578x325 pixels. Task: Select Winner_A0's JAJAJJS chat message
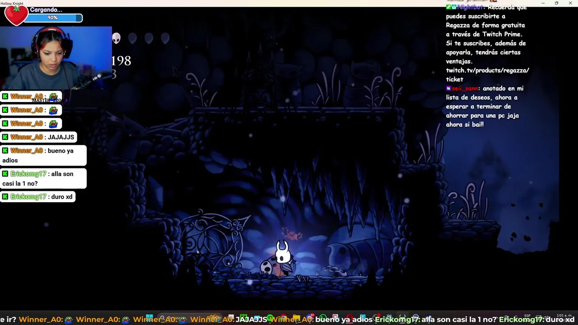38,137
